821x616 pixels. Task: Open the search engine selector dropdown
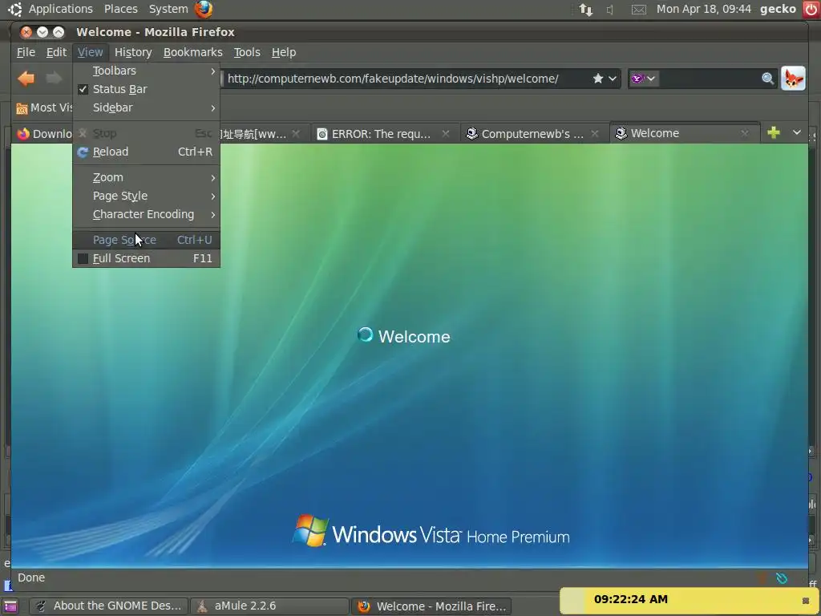(644, 79)
